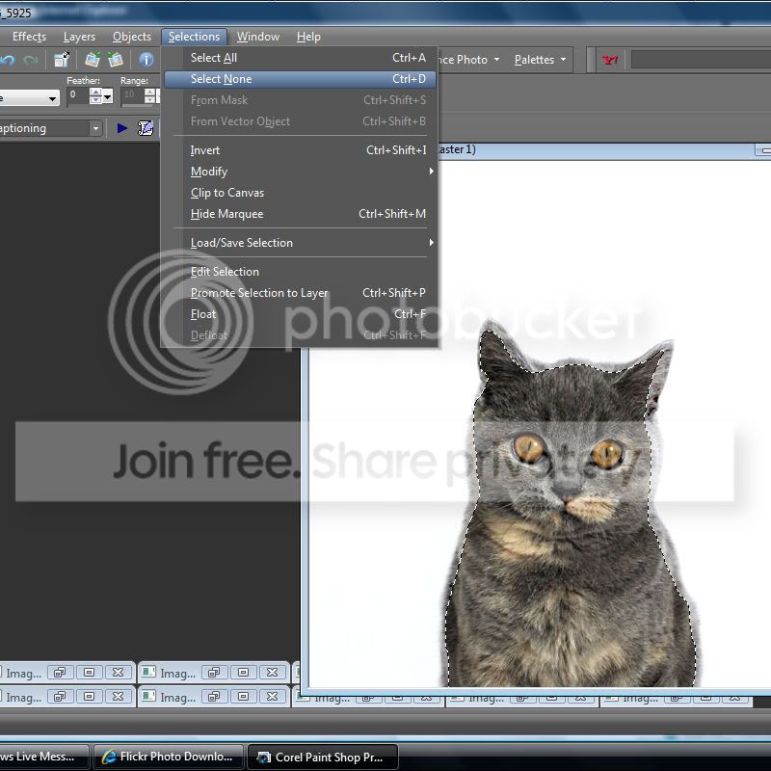
Task: Click the red Yahoo toolbar icon
Action: (610, 60)
